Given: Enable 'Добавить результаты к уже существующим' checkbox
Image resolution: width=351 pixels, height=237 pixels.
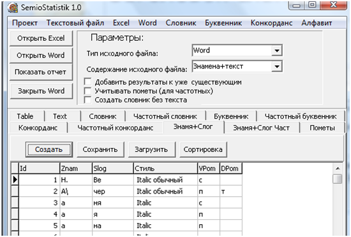Looking at the screenshot, I should [x=88, y=82].
